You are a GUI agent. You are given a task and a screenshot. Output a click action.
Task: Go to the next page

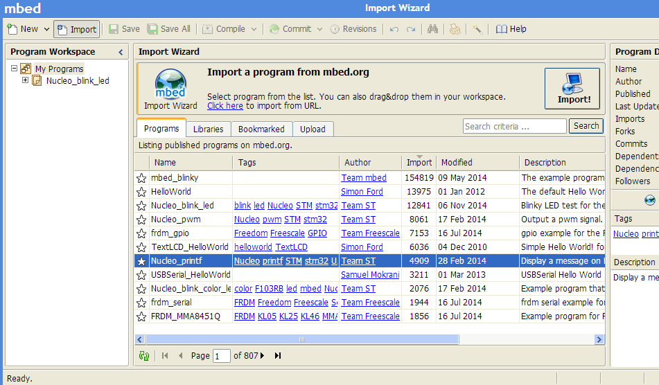(x=262, y=356)
